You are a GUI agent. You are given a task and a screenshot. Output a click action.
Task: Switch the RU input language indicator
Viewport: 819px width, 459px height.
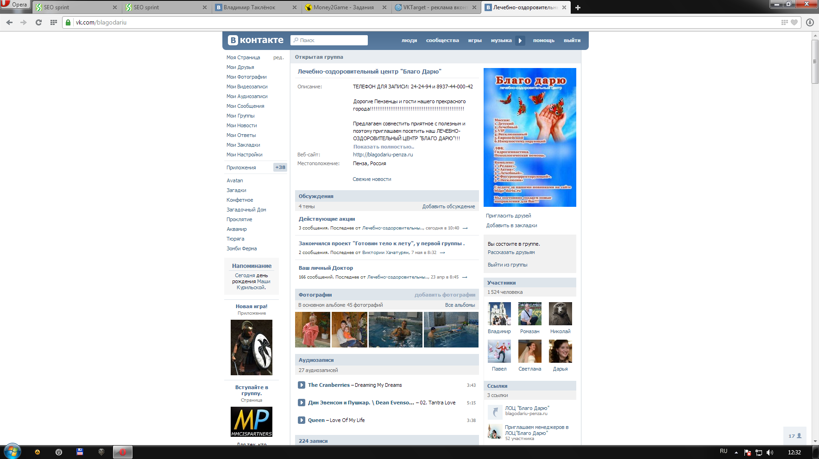tap(724, 451)
